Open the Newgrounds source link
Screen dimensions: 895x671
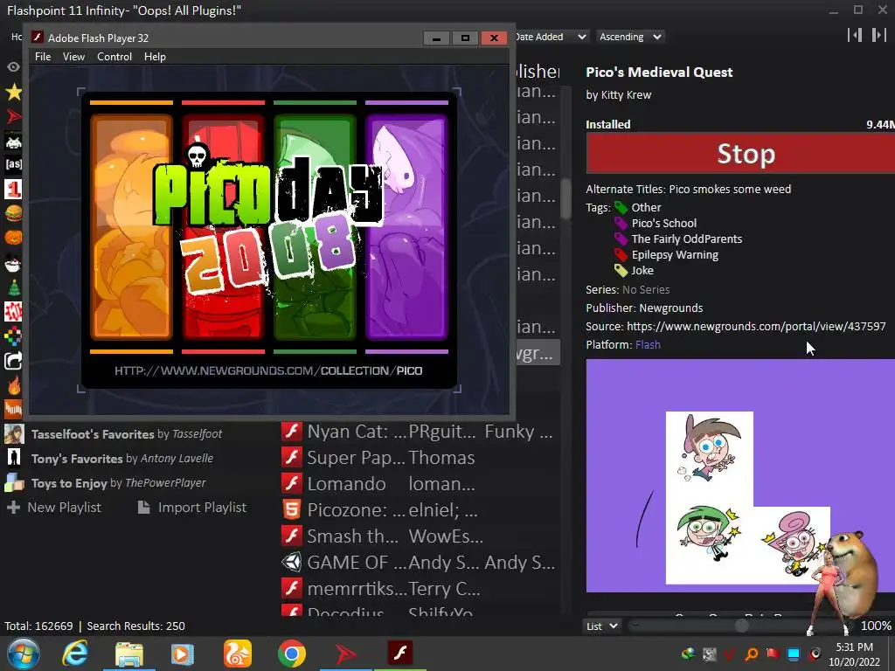pyautogui.click(x=756, y=327)
